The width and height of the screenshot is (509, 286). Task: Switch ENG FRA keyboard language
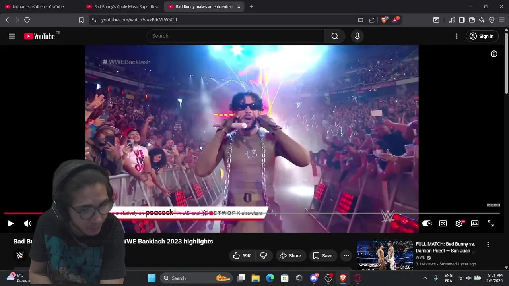click(x=448, y=278)
